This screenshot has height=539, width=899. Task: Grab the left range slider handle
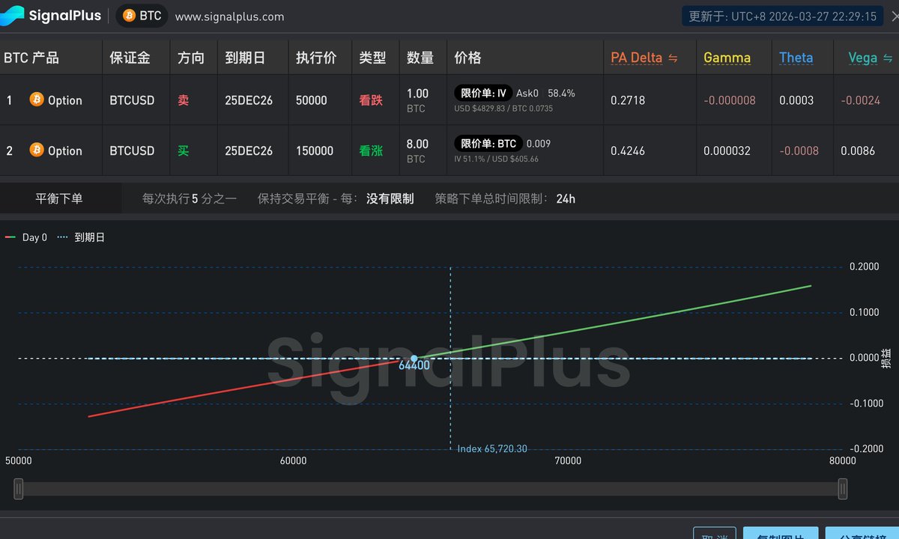click(x=19, y=489)
